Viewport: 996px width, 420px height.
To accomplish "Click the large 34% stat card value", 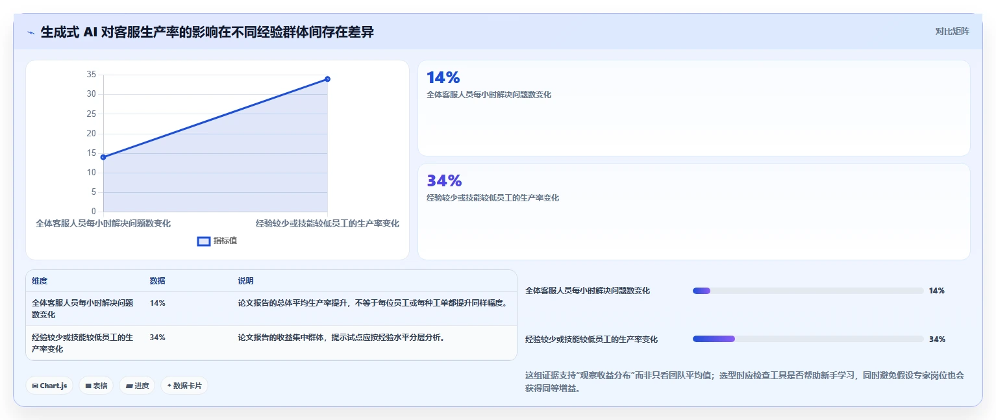I will pos(444,181).
